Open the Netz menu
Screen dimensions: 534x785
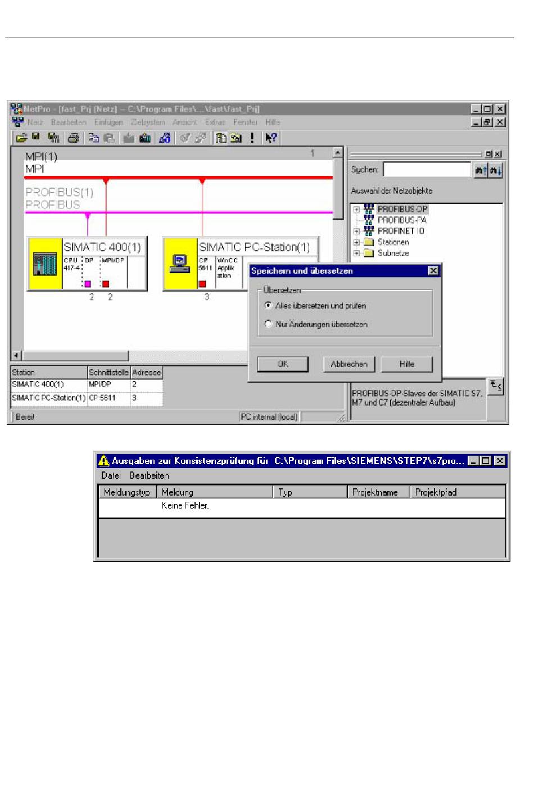[x=35, y=122]
